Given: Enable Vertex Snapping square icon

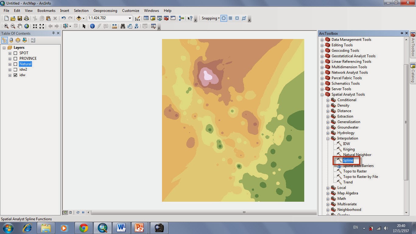Looking at the screenshot, I should click(x=237, y=18).
